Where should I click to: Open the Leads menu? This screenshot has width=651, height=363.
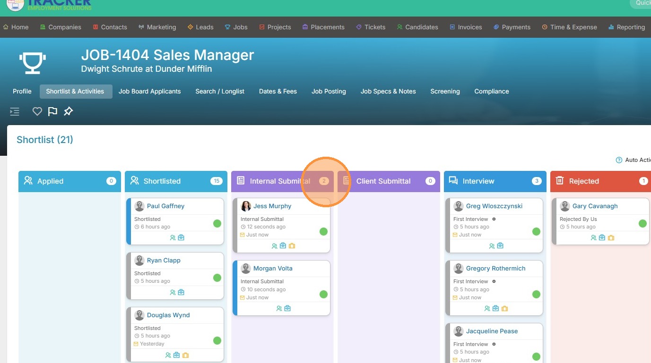[200, 27]
